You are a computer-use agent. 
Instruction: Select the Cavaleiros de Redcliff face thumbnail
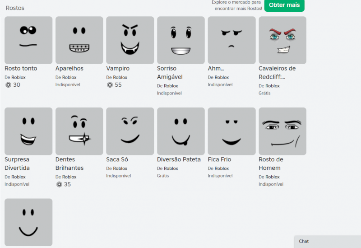pos(282,40)
